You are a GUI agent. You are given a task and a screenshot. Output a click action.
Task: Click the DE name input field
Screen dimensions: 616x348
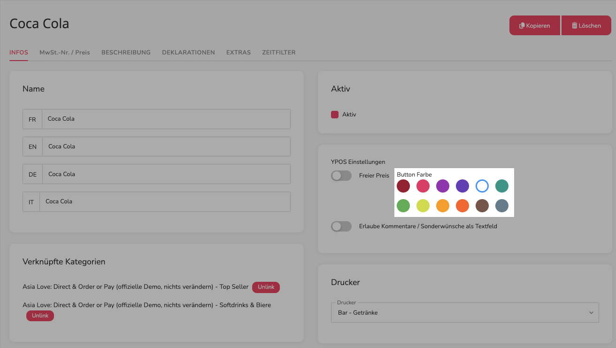(166, 174)
